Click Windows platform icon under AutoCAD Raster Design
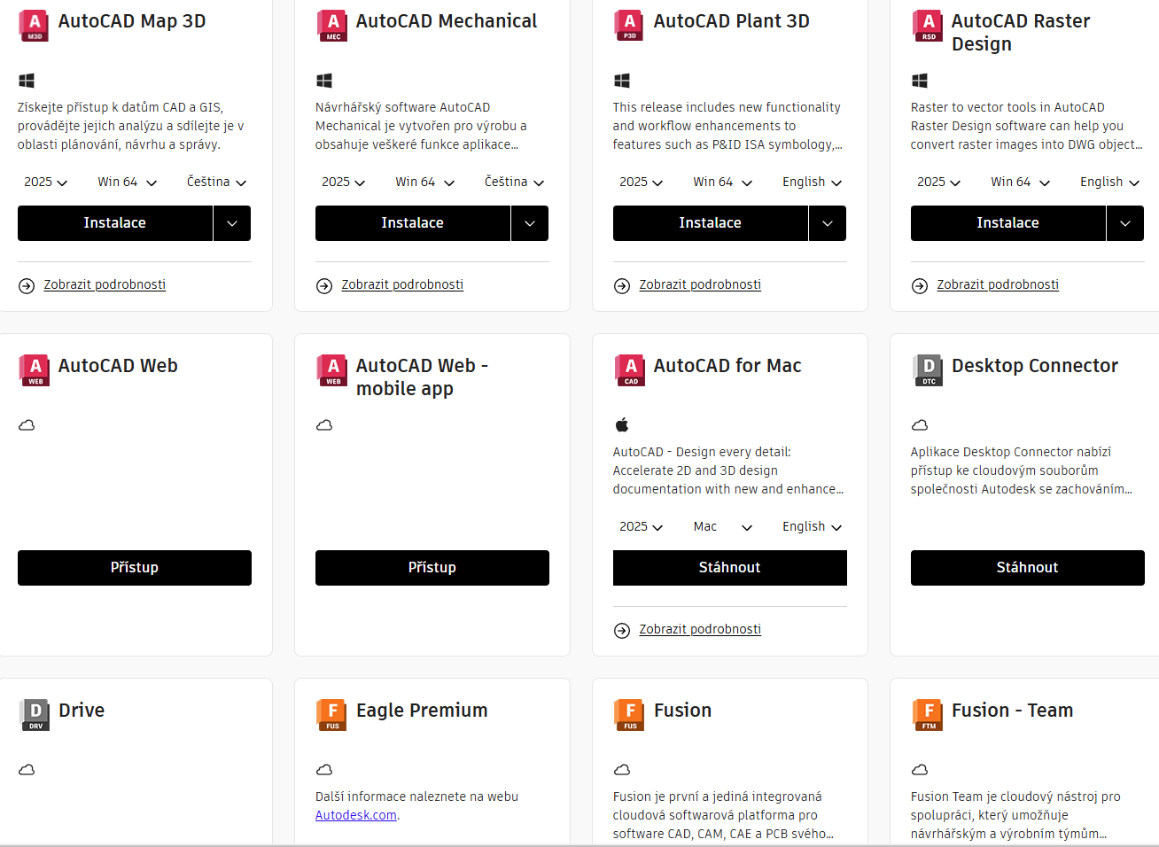The height and width of the screenshot is (847, 1159). click(x=920, y=81)
